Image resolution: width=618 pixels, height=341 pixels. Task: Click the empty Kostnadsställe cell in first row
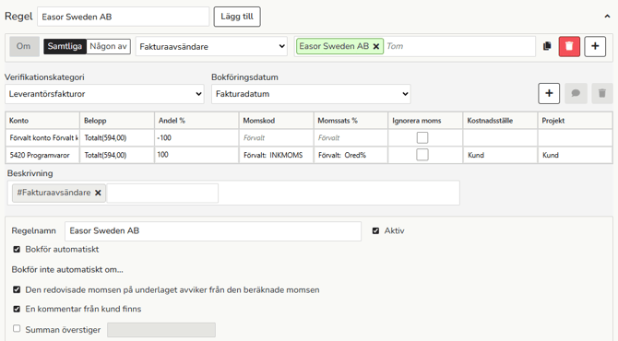tap(500, 138)
